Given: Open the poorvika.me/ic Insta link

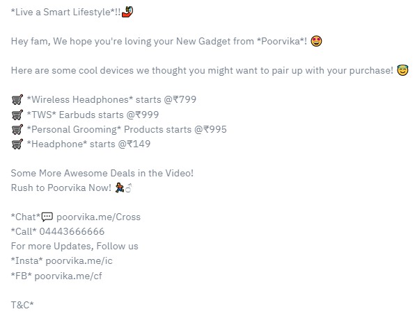Looking at the screenshot, I should coord(79,261).
